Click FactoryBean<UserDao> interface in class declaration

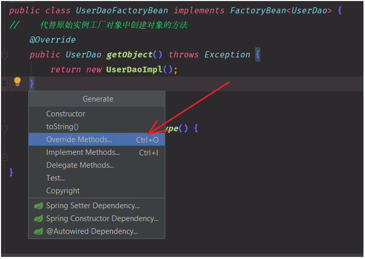click(x=281, y=11)
